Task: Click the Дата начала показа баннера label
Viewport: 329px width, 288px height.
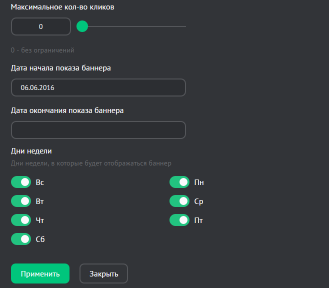Action: click(x=61, y=68)
